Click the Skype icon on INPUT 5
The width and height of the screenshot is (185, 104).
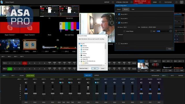click(60, 83)
